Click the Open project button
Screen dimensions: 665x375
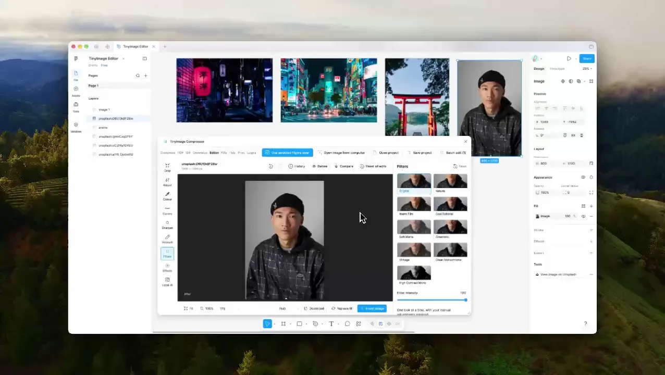[x=385, y=153]
